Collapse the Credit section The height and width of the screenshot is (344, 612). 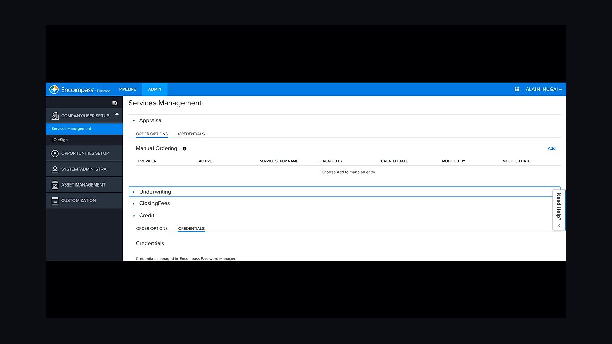click(134, 216)
